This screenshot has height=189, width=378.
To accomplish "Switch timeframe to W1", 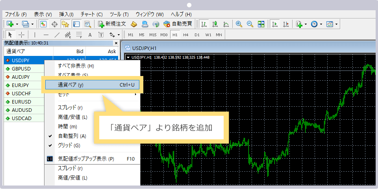I will pos(208,35).
